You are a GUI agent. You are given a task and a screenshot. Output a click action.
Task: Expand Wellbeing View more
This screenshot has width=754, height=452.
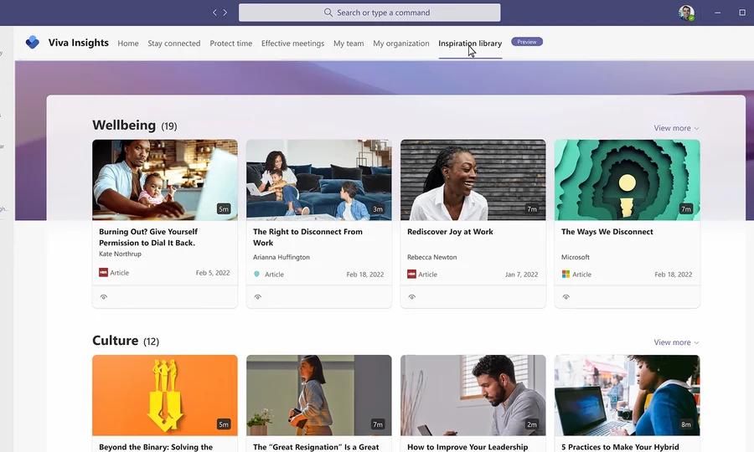676,128
